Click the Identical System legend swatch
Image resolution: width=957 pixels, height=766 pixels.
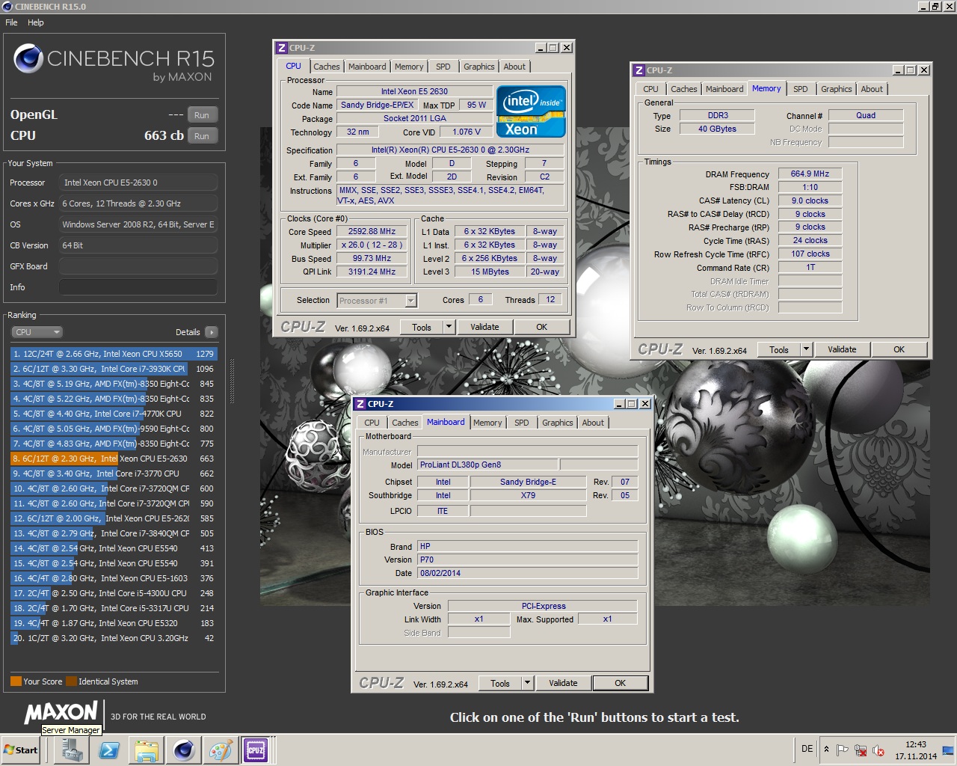click(x=71, y=681)
